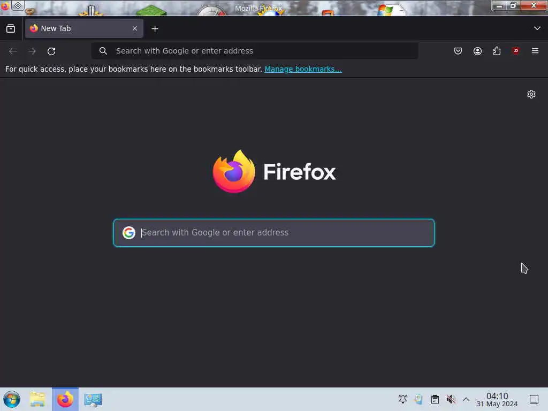The image size is (548, 411).
Task: Click the Firefox logo on the page
Action: (x=274, y=171)
